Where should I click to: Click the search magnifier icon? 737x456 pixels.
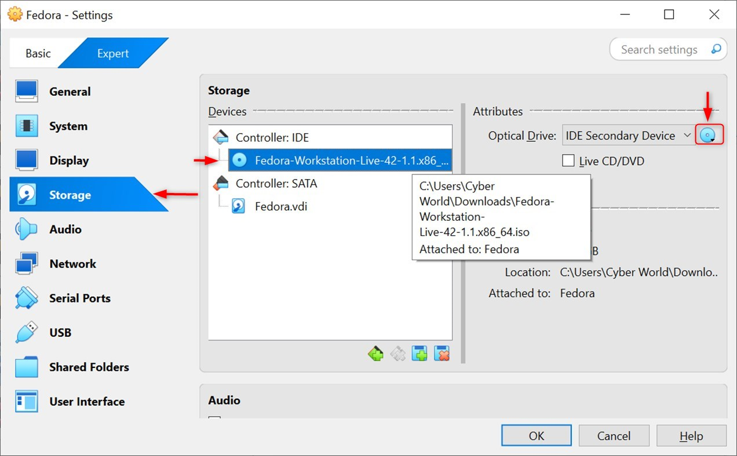click(717, 49)
